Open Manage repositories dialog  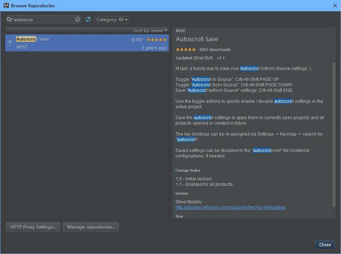[91, 227]
